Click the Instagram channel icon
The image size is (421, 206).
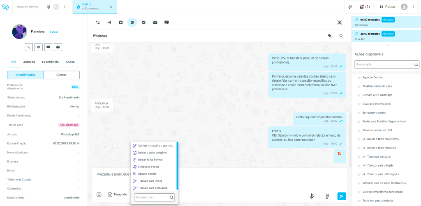(121, 23)
